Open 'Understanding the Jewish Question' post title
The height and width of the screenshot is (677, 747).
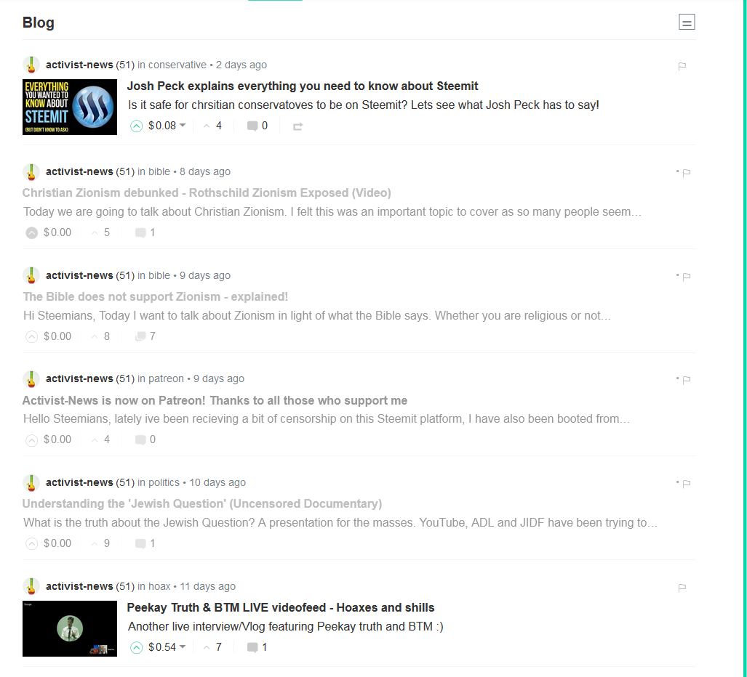pos(202,504)
